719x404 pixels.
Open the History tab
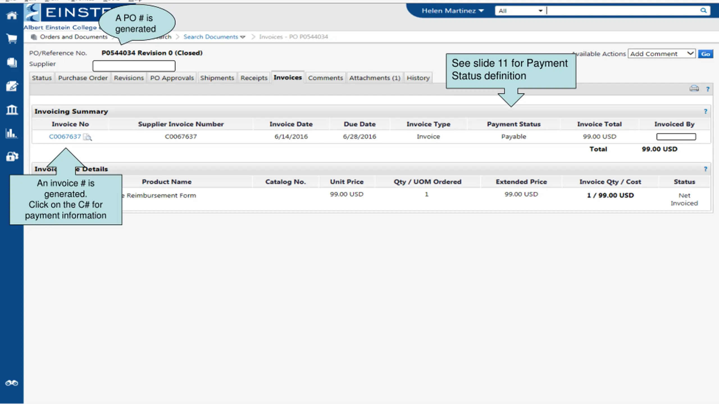418,78
